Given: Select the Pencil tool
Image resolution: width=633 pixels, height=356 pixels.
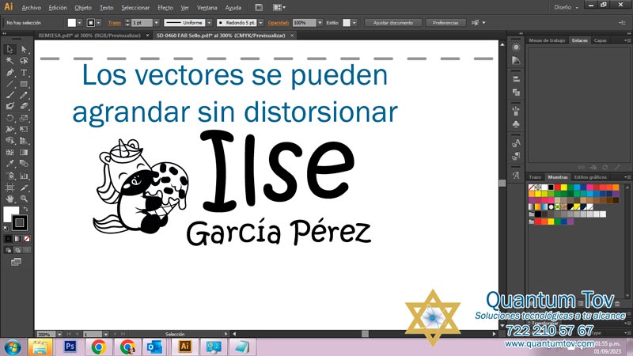Looking at the screenshot, I should point(24,95).
